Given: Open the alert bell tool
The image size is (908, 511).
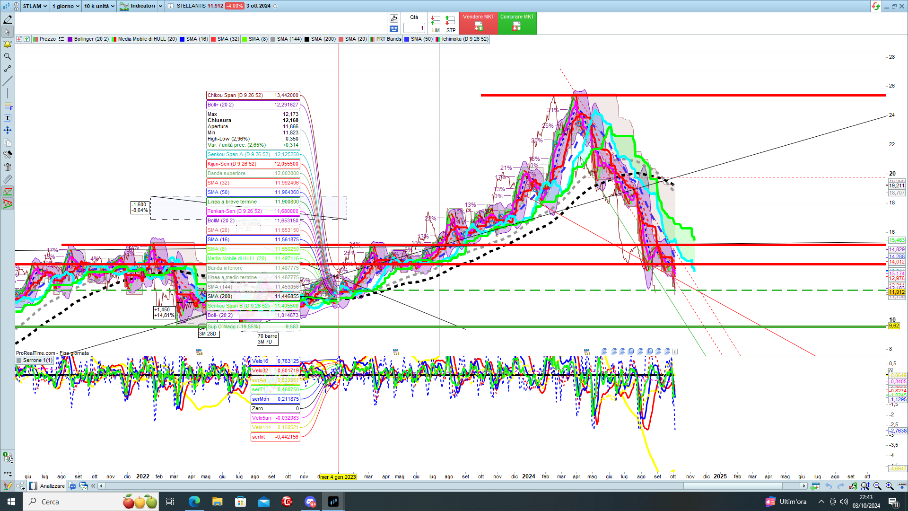Looking at the screenshot, I should point(8,44).
